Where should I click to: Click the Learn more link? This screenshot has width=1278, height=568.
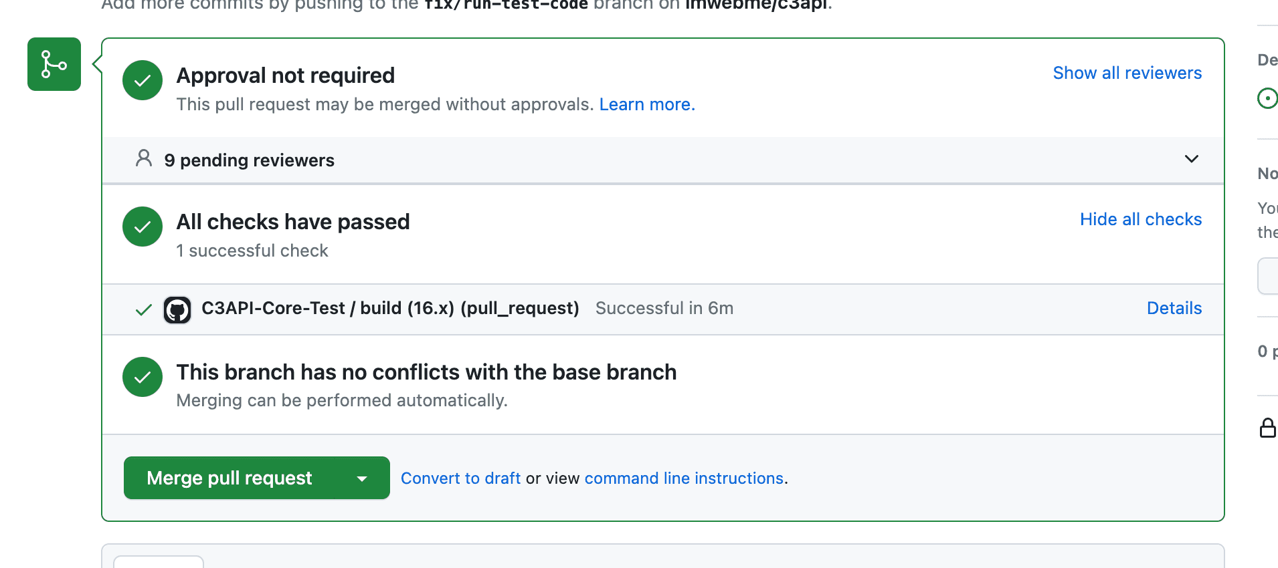coord(646,104)
